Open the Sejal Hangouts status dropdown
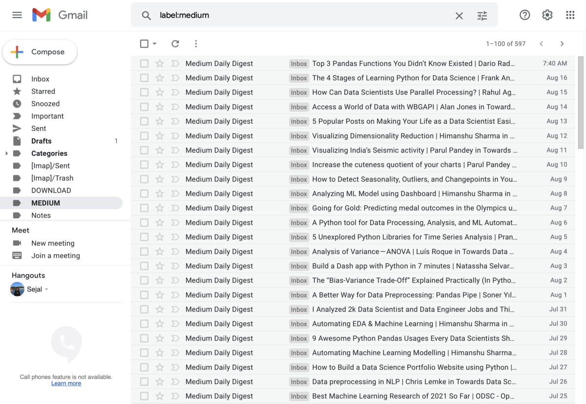Viewport: 586px width, 404px height. click(46, 290)
